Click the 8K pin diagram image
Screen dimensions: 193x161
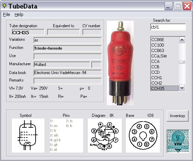[x=105, y=136]
